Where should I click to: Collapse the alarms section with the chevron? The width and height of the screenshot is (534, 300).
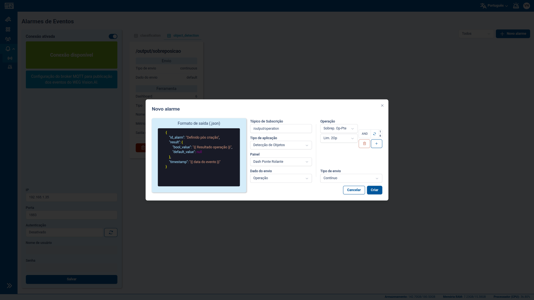[x=13, y=49]
